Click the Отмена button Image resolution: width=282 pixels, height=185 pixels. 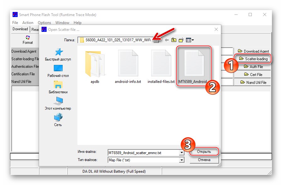204,160
